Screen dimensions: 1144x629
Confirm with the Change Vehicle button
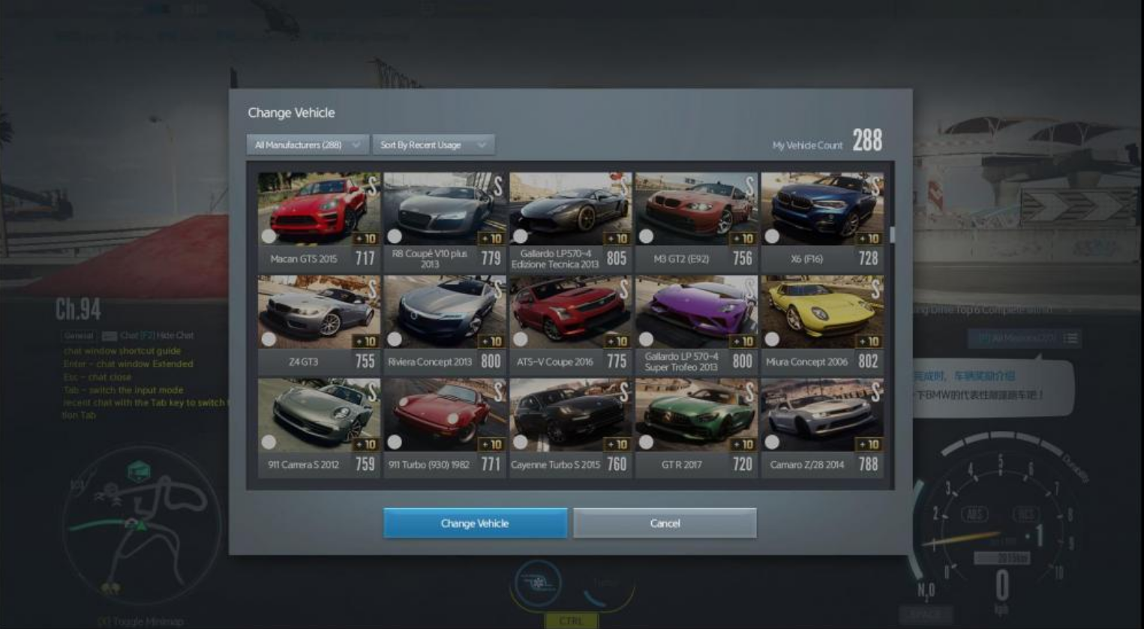coord(475,523)
